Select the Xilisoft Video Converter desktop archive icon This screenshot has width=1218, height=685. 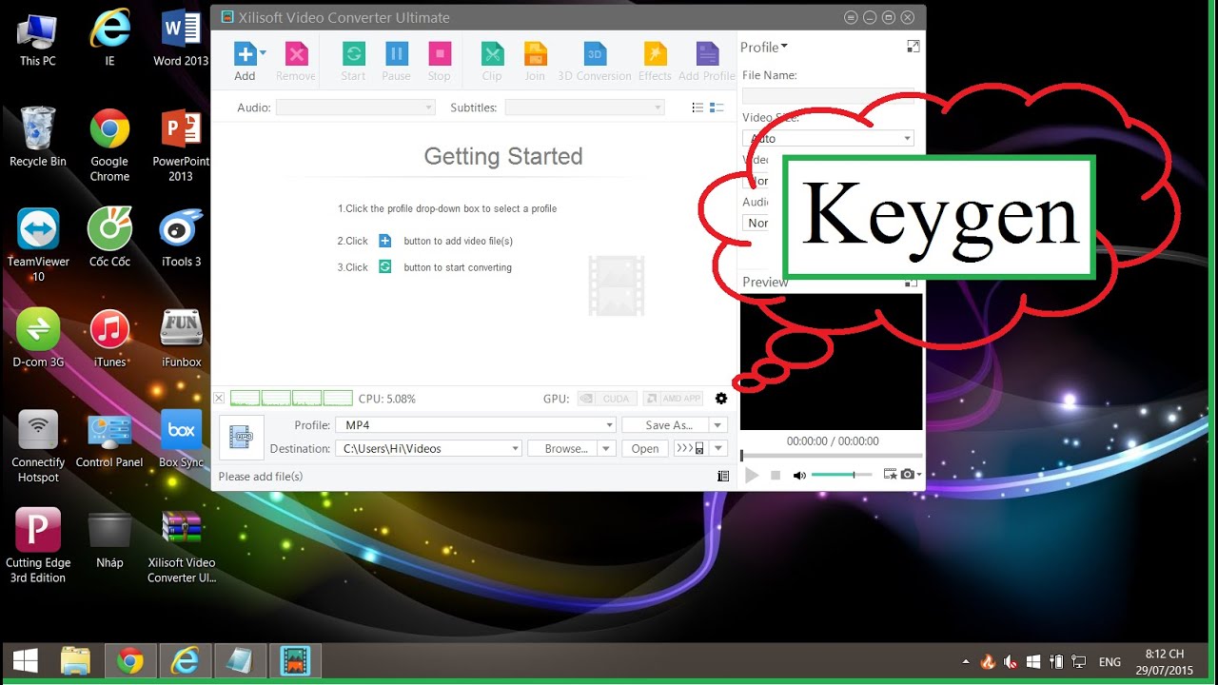coord(182,547)
